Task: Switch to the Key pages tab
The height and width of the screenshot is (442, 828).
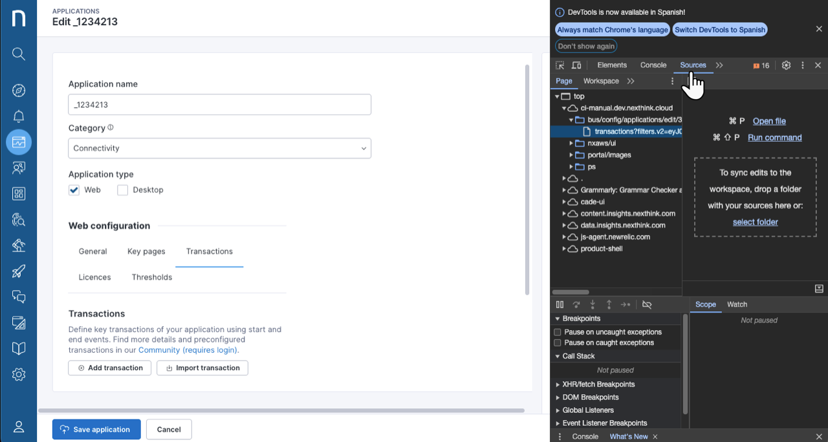Action: [x=146, y=251]
